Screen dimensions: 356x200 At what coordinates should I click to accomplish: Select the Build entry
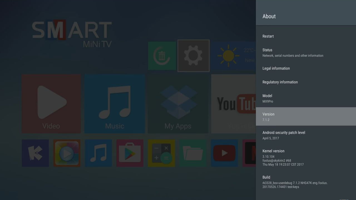pos(306,182)
